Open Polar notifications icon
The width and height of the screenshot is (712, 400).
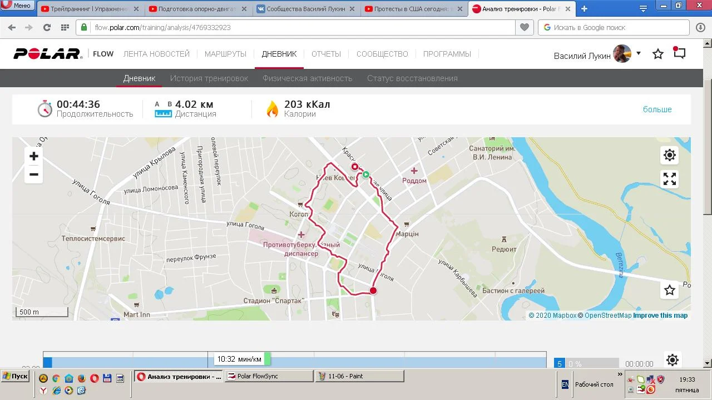(x=679, y=53)
